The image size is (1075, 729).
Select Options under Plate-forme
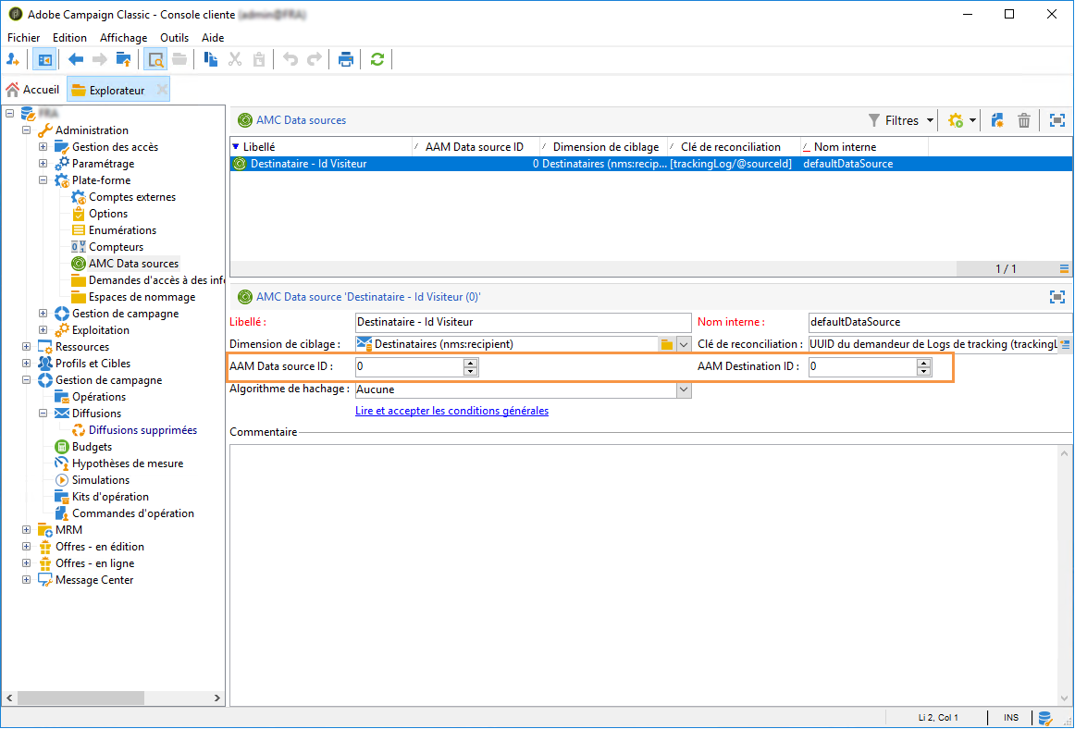point(108,214)
